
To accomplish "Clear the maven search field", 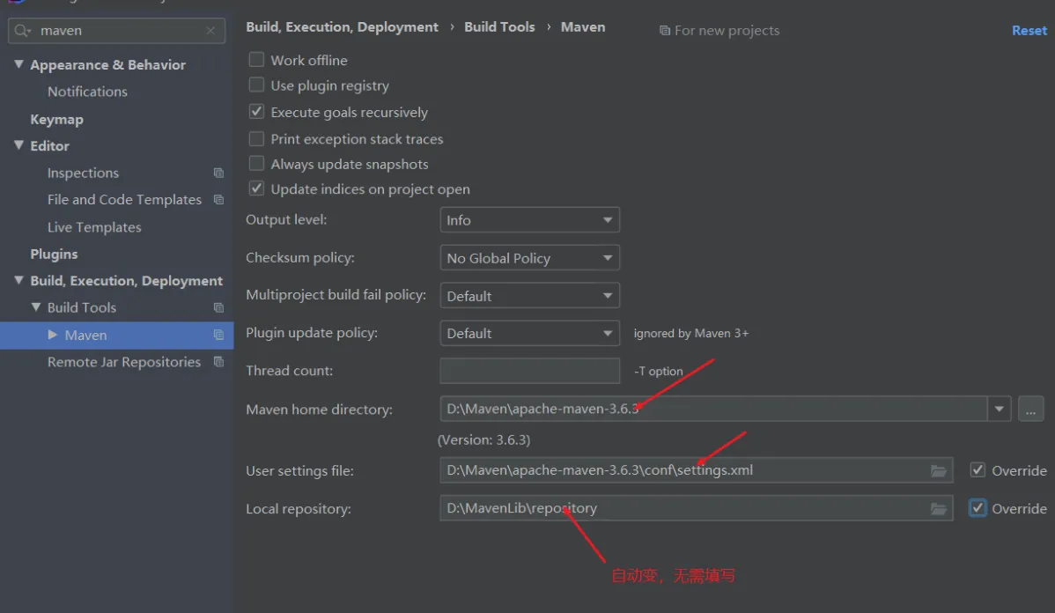I will (210, 31).
